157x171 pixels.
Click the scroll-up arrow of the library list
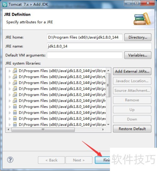108,71
